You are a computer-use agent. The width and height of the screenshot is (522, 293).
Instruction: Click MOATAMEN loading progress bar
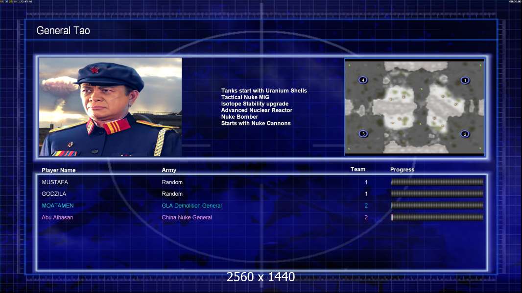[x=437, y=206]
